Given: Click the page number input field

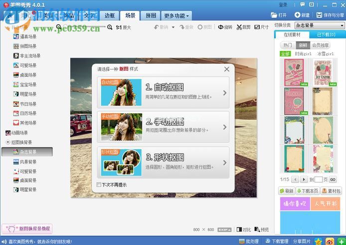Looking at the screenshot, I should [318, 180].
